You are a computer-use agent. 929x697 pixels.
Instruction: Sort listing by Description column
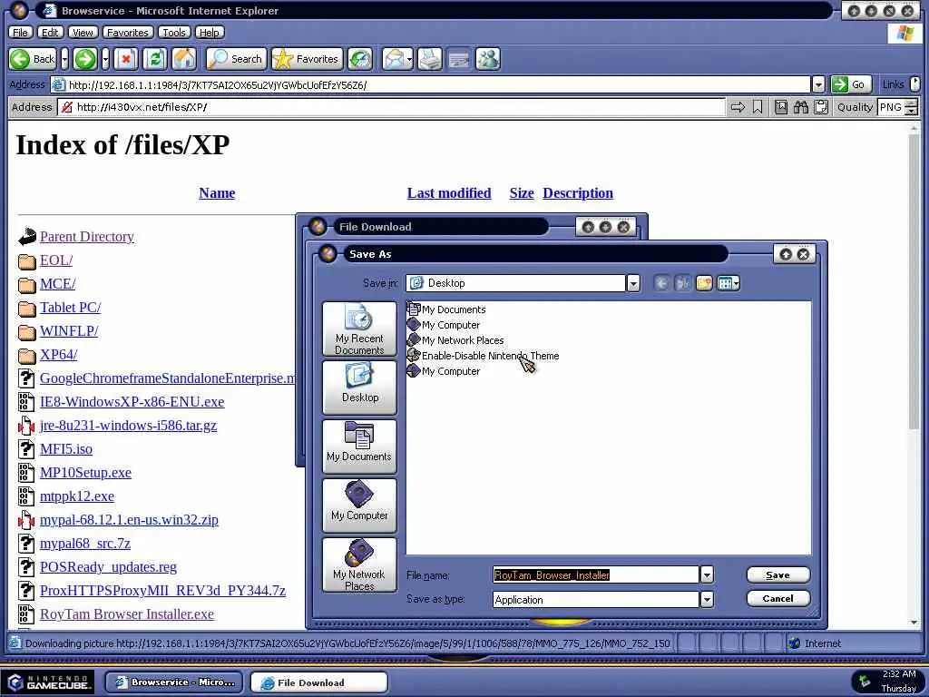[x=578, y=193]
